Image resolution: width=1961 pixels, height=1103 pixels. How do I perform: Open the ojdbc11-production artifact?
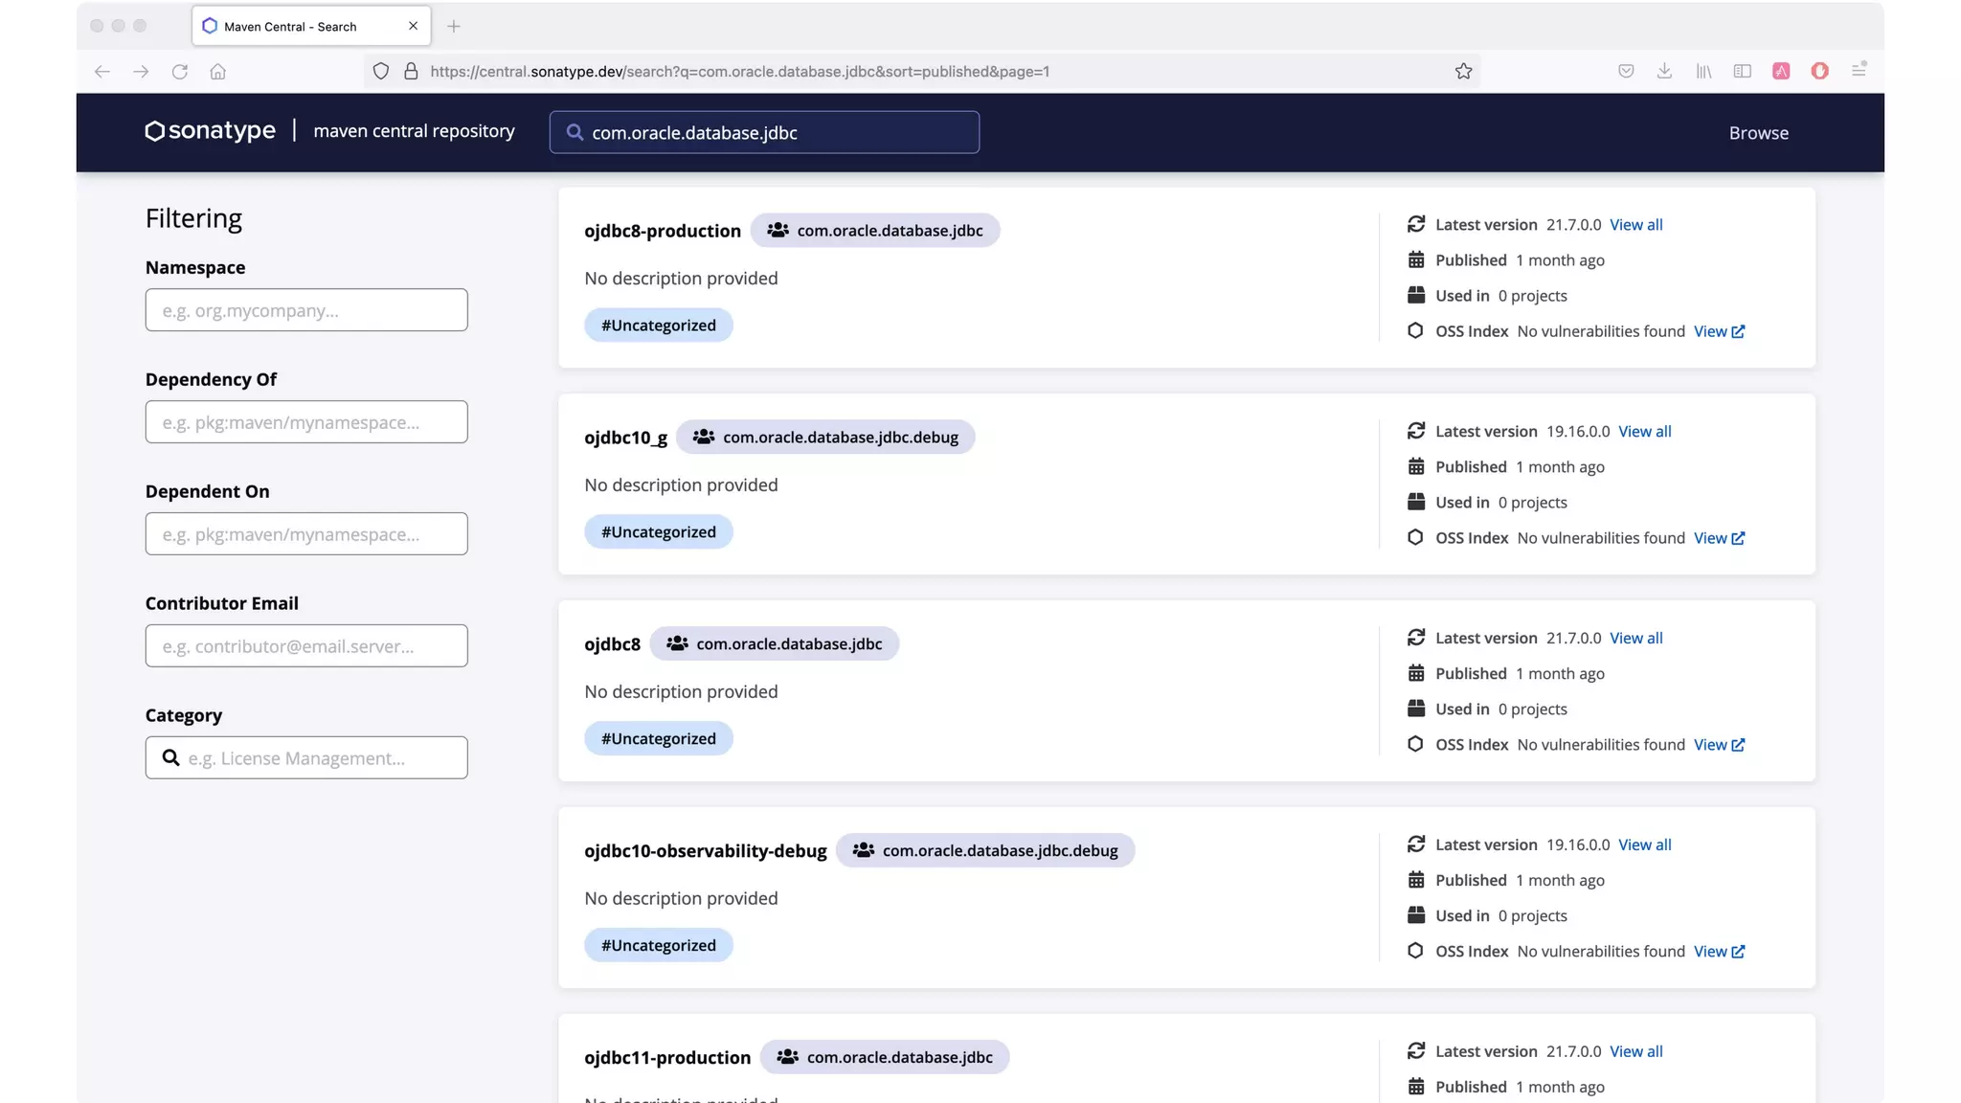pos(667,1058)
